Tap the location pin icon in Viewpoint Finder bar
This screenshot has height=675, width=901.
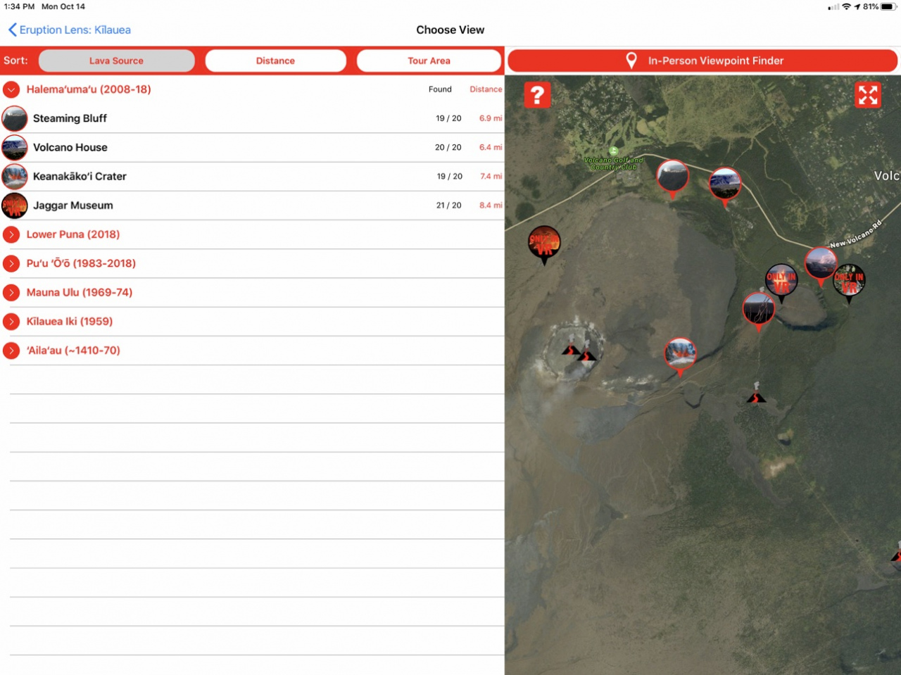click(x=631, y=61)
